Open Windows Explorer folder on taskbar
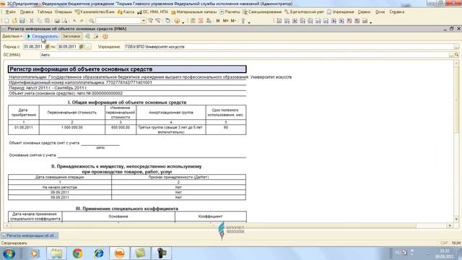The image size is (462, 260). point(56,253)
